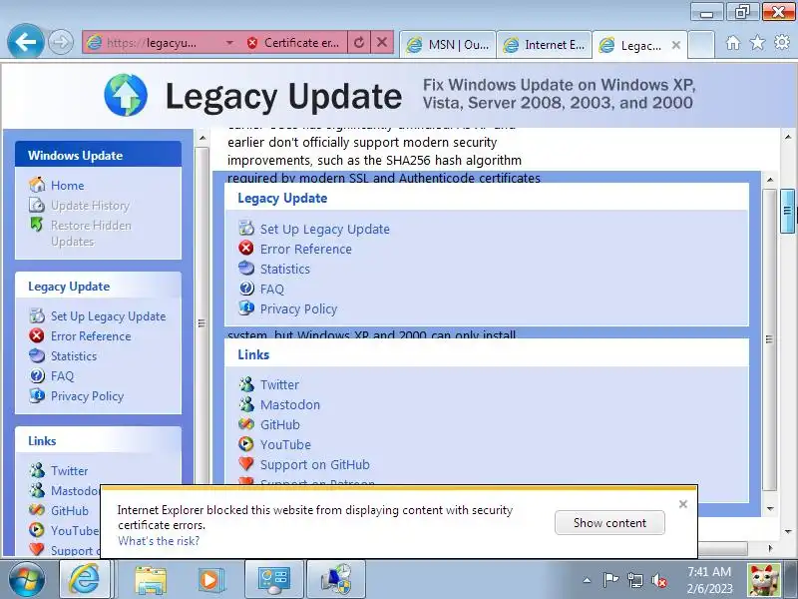Click inner content scrollbar down arrow
The height and width of the screenshot is (599, 798).
point(769,508)
